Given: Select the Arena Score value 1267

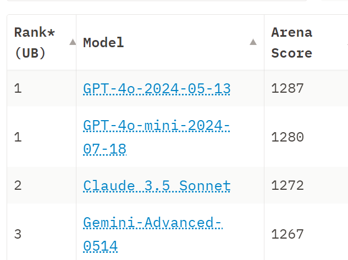Looking at the screenshot, I should (288, 234).
